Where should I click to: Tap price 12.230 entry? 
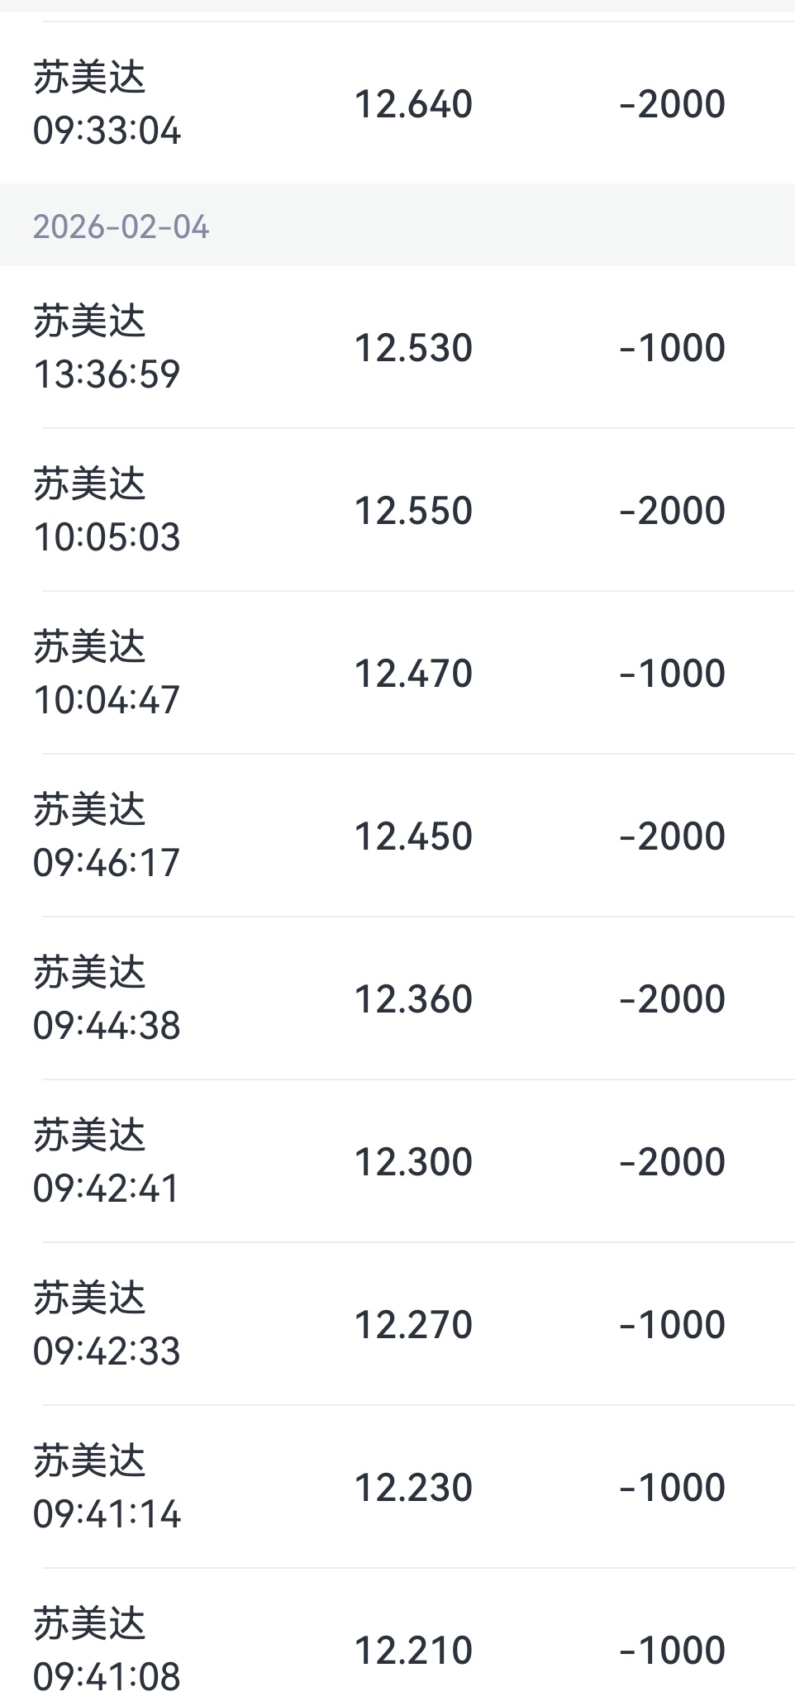pos(413,1488)
